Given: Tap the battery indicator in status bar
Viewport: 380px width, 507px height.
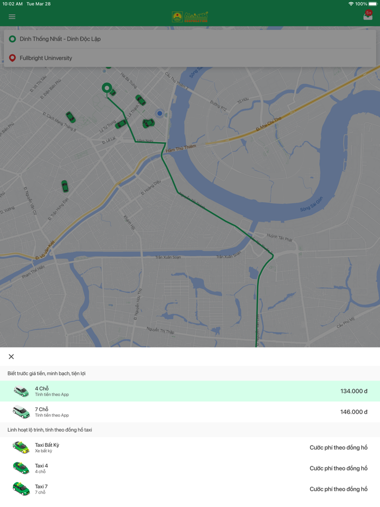Looking at the screenshot, I should point(372,4).
